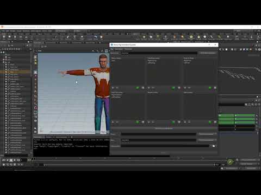Click the first green channel bar in the right panel
Screen dimensions: 261x195
(226, 115)
